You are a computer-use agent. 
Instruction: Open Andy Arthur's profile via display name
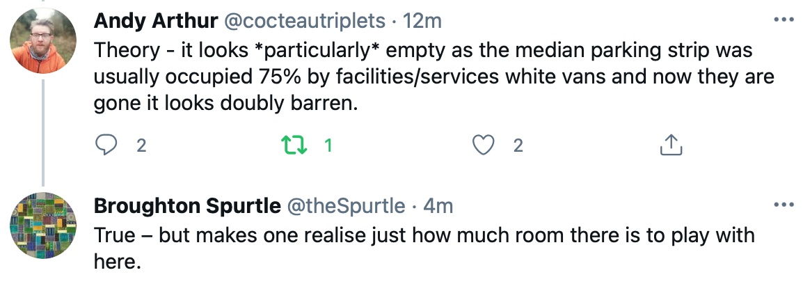[154, 21]
